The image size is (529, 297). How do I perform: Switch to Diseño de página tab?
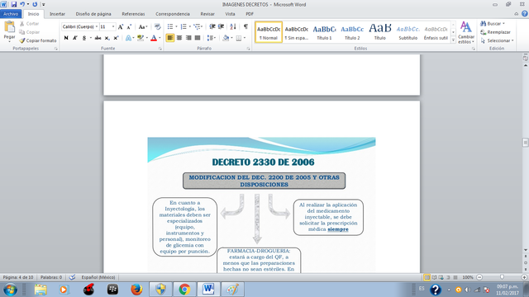(93, 14)
